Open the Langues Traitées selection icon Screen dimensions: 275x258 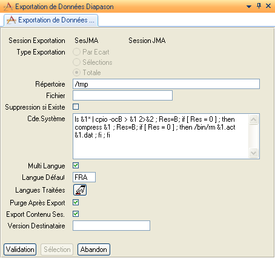click(x=80, y=190)
